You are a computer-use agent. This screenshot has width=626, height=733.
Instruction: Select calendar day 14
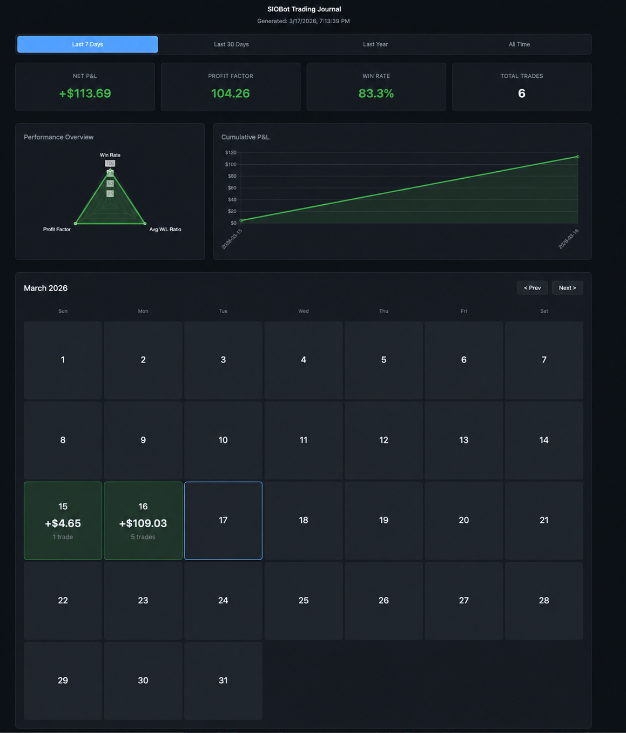(544, 440)
